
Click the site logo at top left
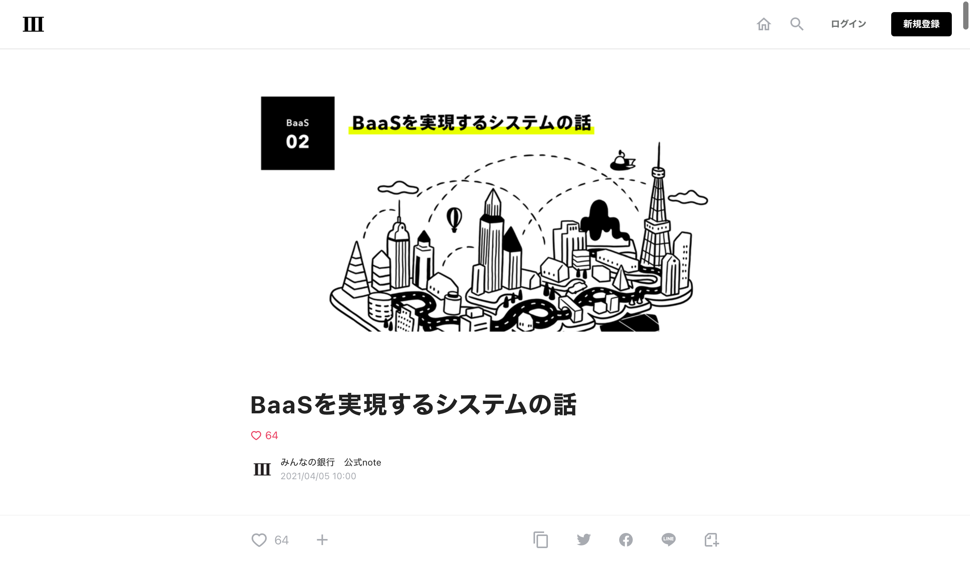pos(33,24)
